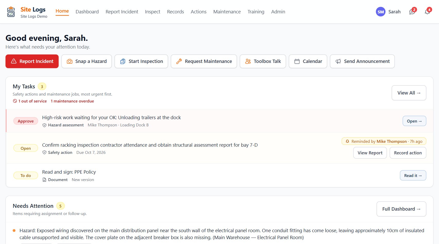Image resolution: width=439 pixels, height=244 pixels.
Task: Open the Full Dashboard link
Action: coord(401,209)
